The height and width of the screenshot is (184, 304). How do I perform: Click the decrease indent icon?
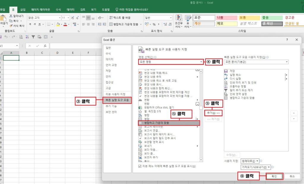(x=100, y=24)
